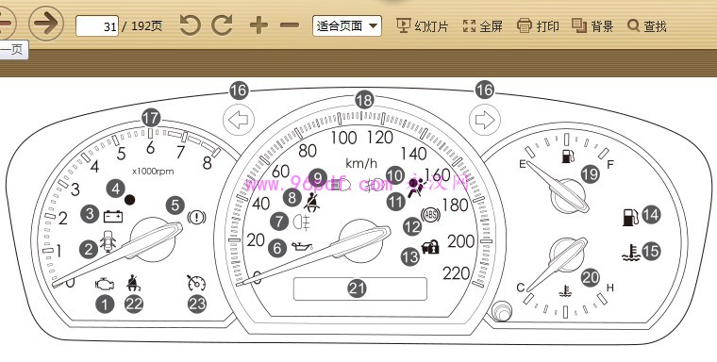Click the right turn signal indicator arrow
The image size is (717, 362).
click(485, 121)
